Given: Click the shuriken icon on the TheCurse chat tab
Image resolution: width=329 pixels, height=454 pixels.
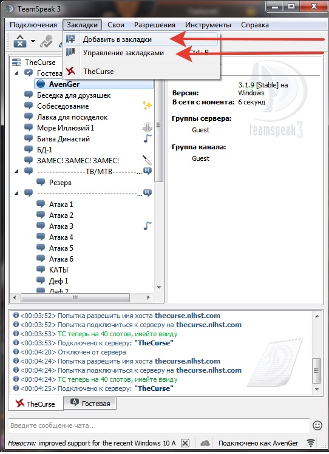Looking at the screenshot, I should [x=19, y=403].
